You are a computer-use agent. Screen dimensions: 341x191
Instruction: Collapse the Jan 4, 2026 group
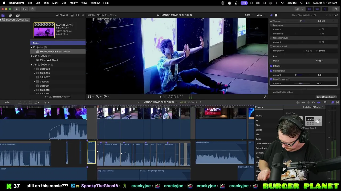(31, 56)
